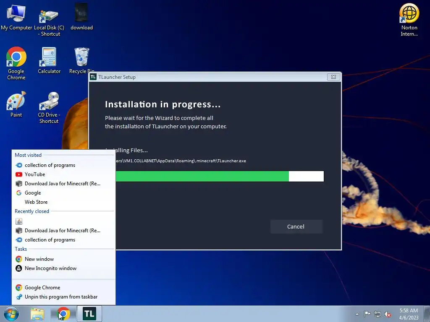Screen dimensions: 430x322
Task: Click the muted volume tray icon
Action: point(388,314)
